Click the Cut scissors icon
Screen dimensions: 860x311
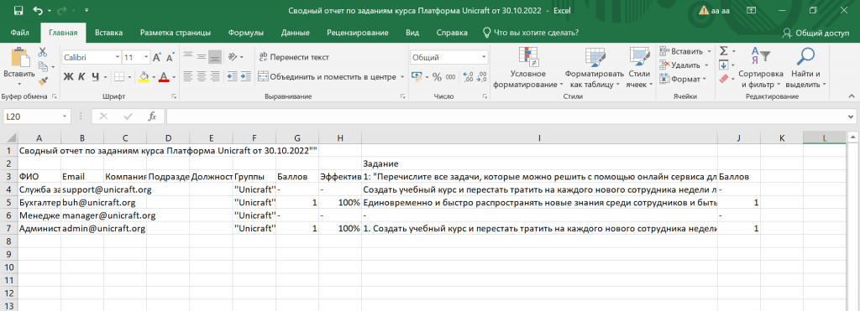point(43,52)
